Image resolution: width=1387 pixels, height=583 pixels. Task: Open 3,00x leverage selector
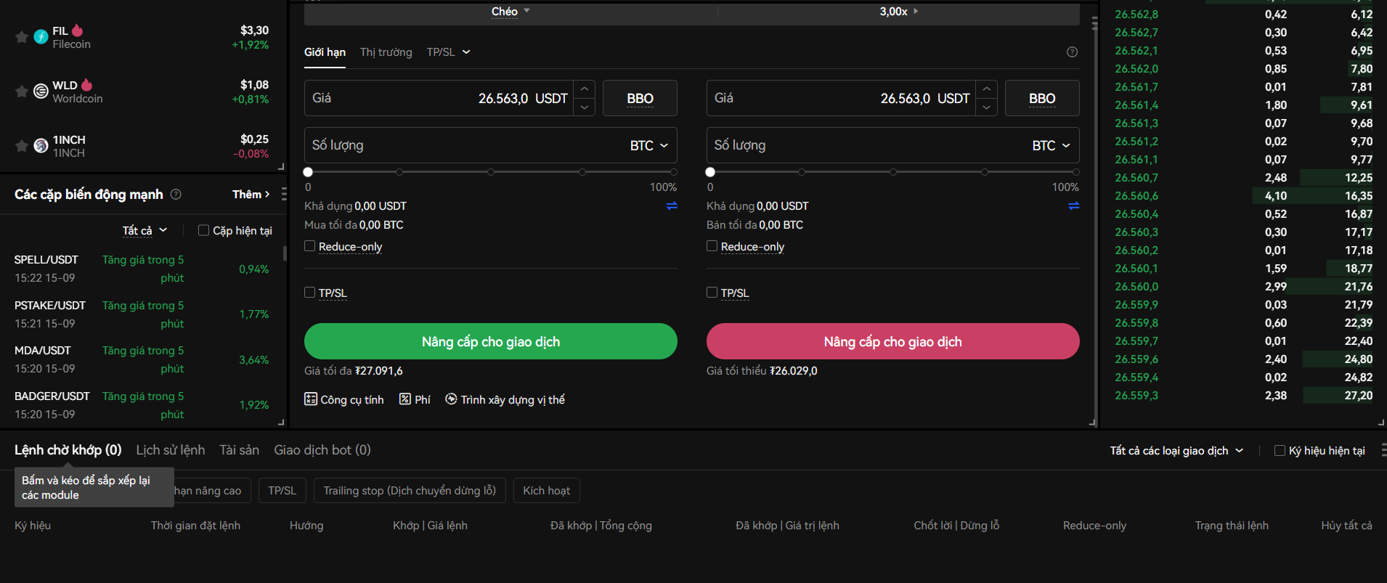tap(898, 12)
